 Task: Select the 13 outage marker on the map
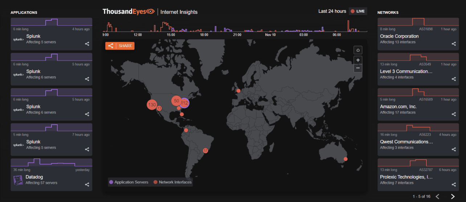(x=159, y=108)
